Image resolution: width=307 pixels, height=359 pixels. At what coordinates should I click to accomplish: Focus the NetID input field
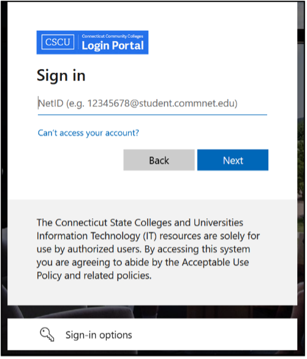coord(153,104)
